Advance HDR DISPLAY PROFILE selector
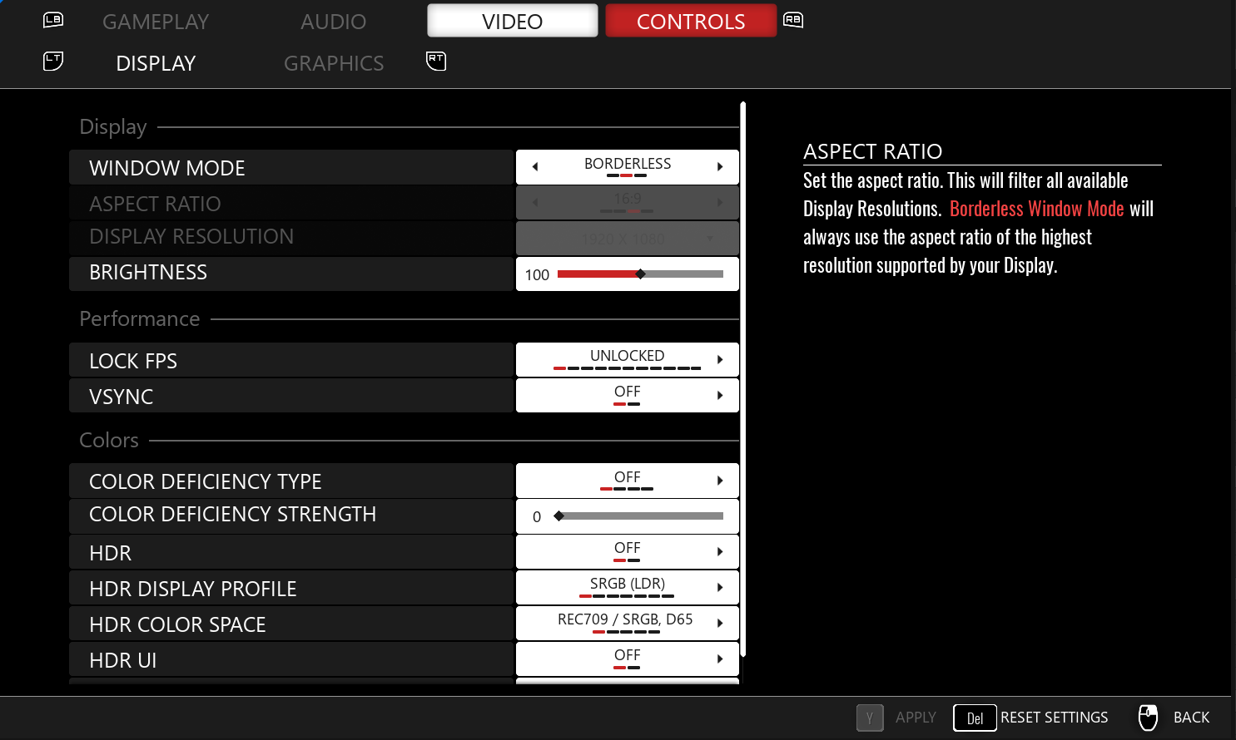 (720, 588)
